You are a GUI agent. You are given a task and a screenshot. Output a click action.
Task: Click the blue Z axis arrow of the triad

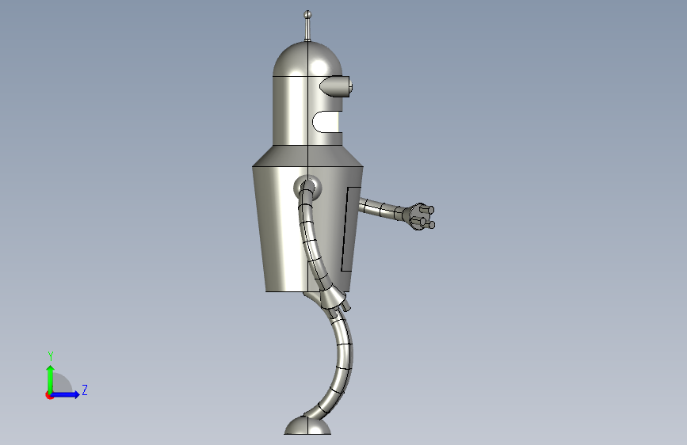tap(66, 394)
